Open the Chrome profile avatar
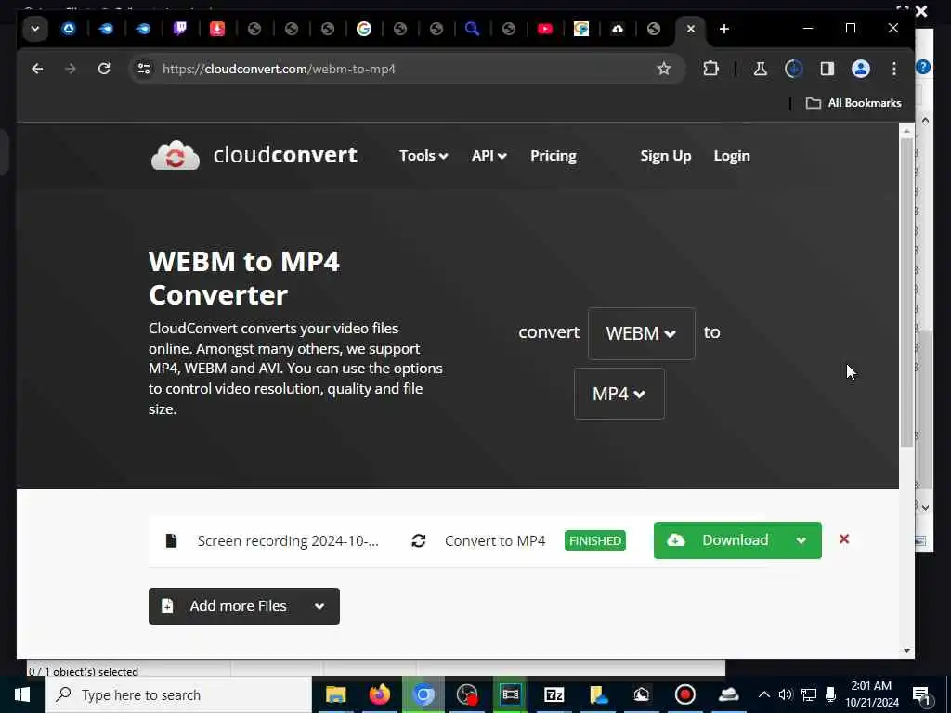 (861, 69)
